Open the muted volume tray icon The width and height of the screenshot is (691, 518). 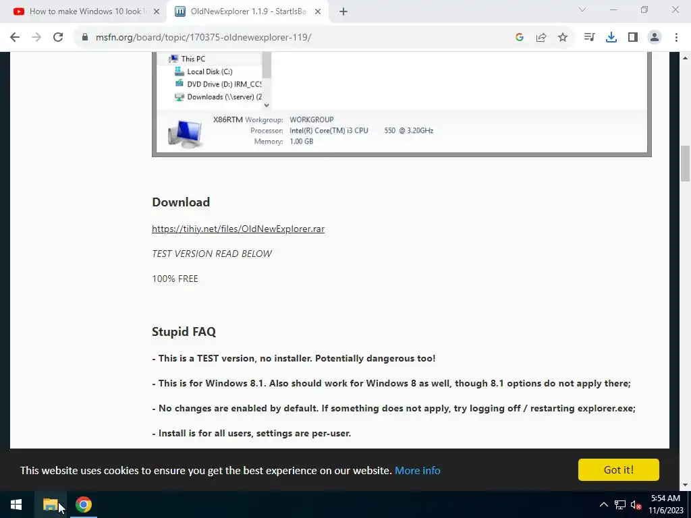[x=636, y=505]
